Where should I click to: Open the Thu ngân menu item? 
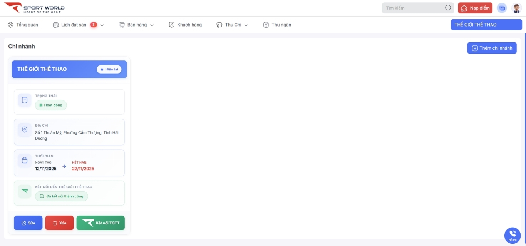coord(277,25)
